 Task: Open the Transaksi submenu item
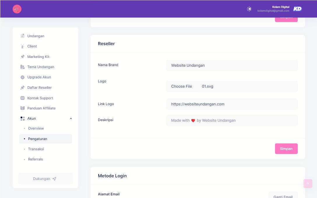(36, 149)
